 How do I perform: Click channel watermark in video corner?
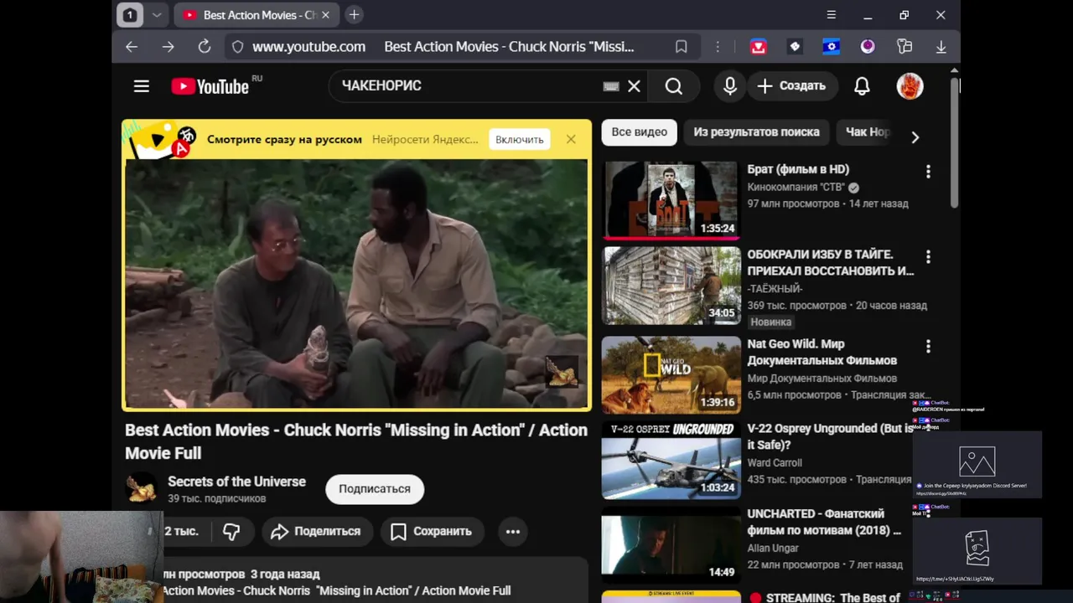(x=561, y=372)
